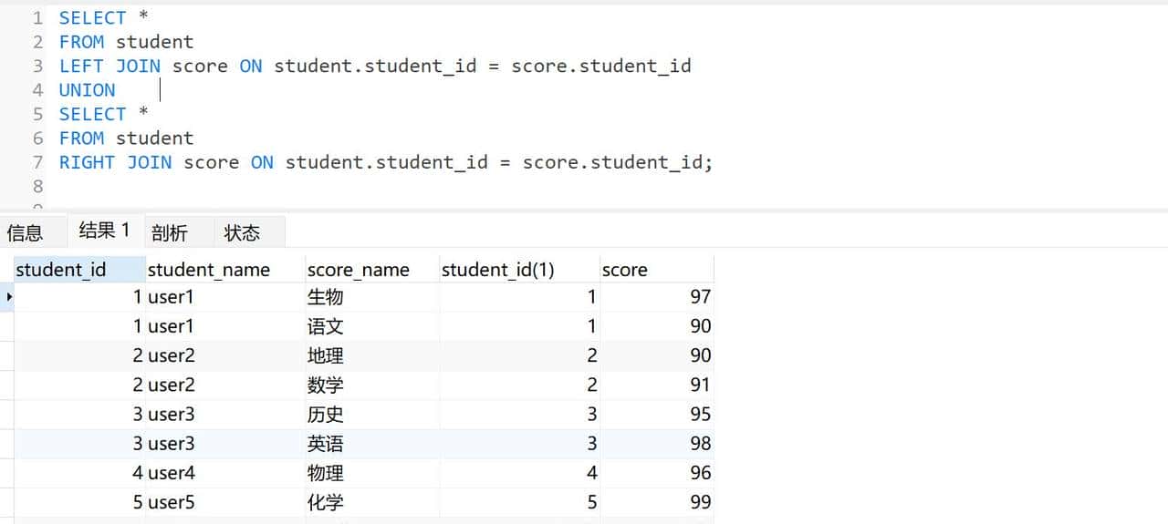
Task: Select the user4 name cell
Action: point(225,472)
